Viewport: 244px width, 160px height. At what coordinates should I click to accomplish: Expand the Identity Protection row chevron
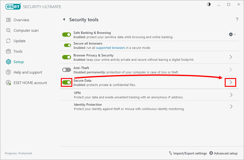[231, 106]
